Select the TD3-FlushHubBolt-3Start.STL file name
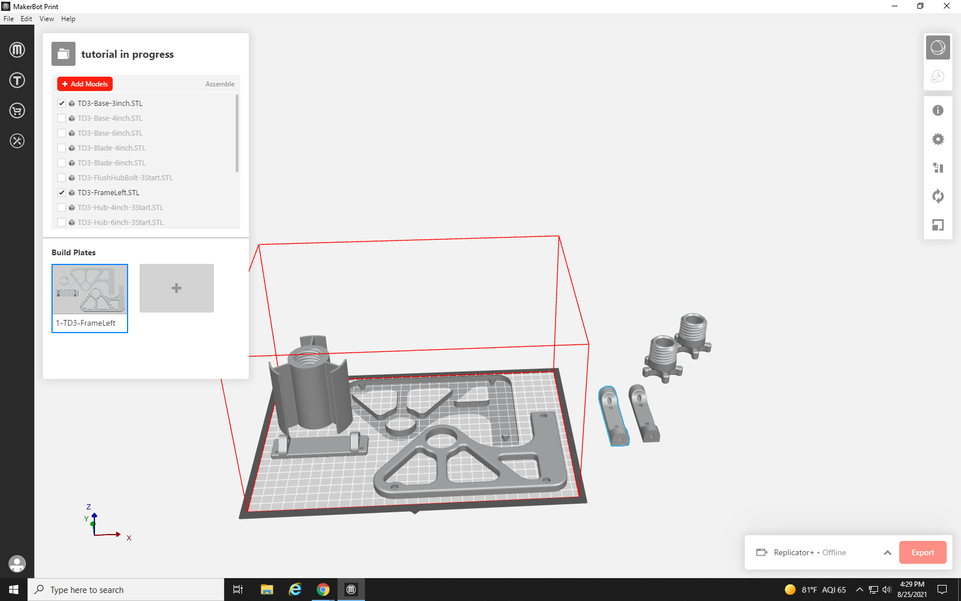The height and width of the screenshot is (601, 961). point(125,177)
